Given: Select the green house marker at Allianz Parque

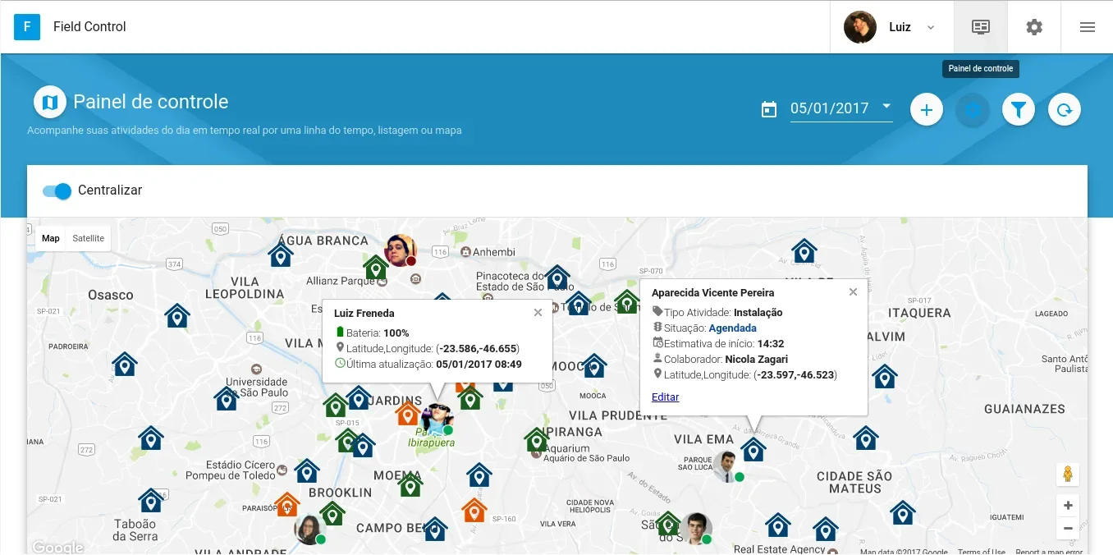Looking at the screenshot, I should [376, 268].
